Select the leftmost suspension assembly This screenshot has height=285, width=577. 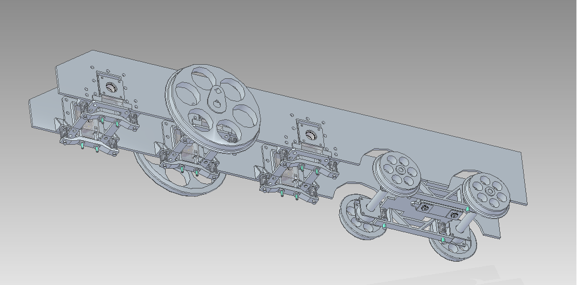coord(91,129)
